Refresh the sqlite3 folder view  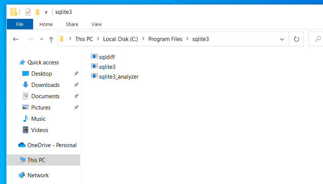296,39
